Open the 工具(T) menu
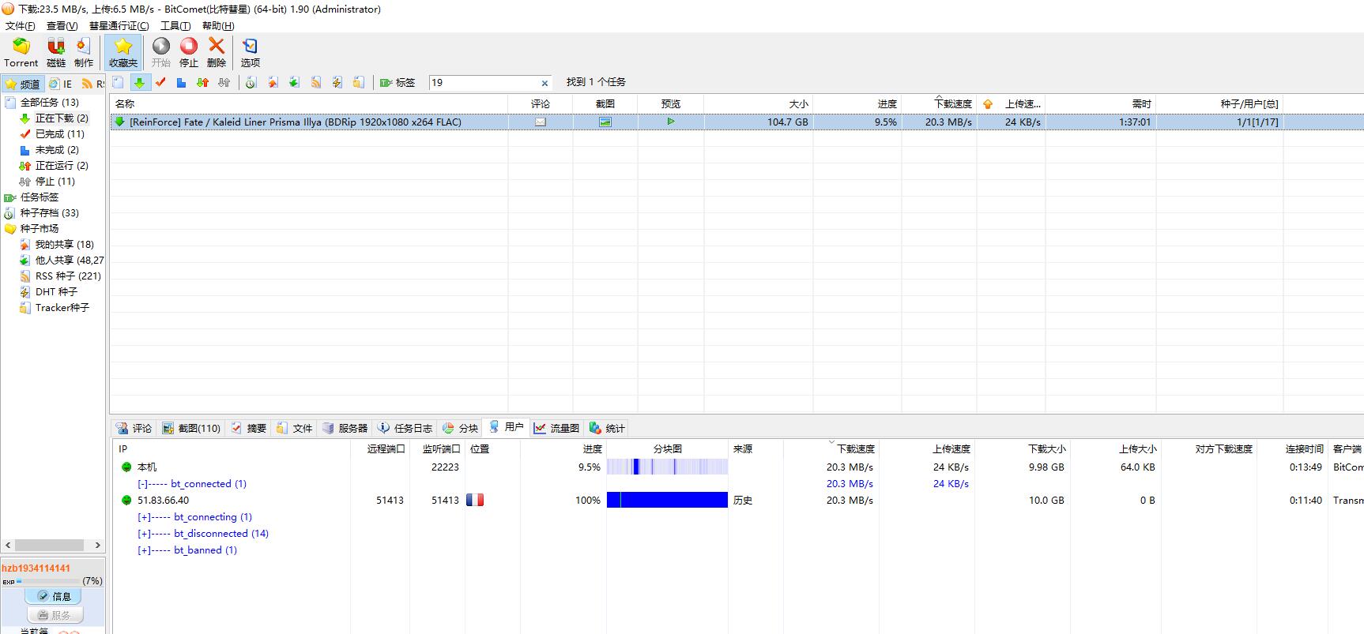 coord(175,25)
